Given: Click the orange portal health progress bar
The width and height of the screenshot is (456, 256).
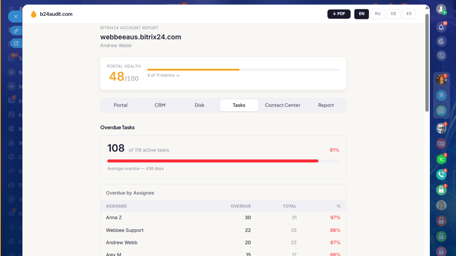Looking at the screenshot, I should pos(193,70).
